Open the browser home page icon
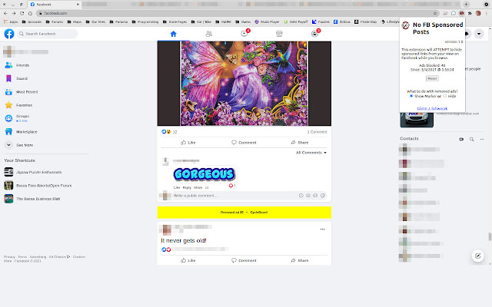Screen dimensions: 492x307 30,13
